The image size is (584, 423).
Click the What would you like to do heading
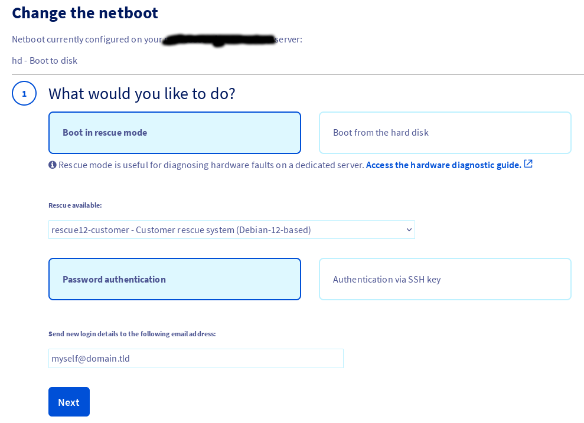click(142, 94)
